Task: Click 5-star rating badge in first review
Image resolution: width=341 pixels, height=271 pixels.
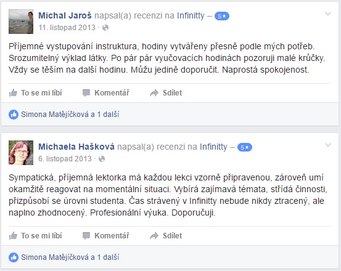Action: coord(222,16)
